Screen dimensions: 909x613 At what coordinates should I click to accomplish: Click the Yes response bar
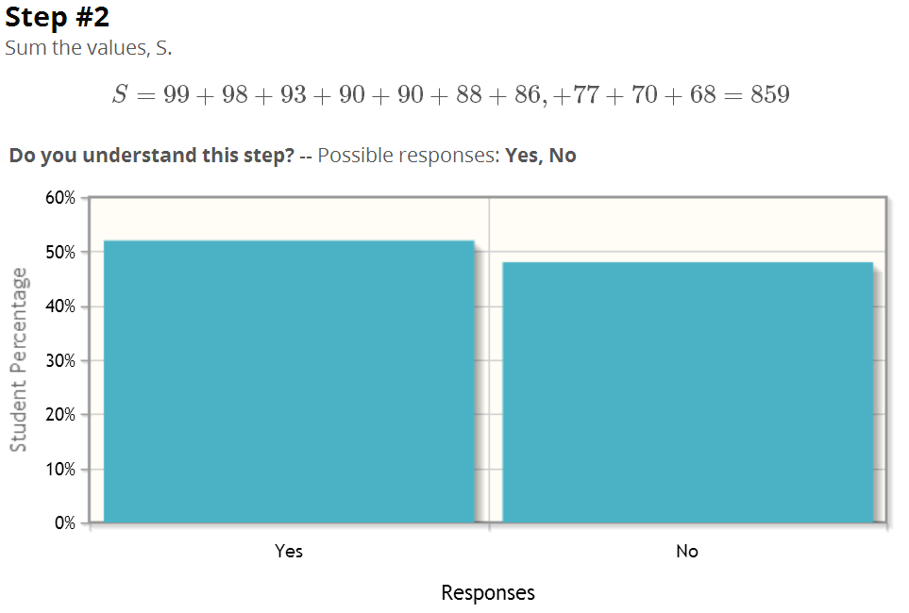(x=289, y=381)
